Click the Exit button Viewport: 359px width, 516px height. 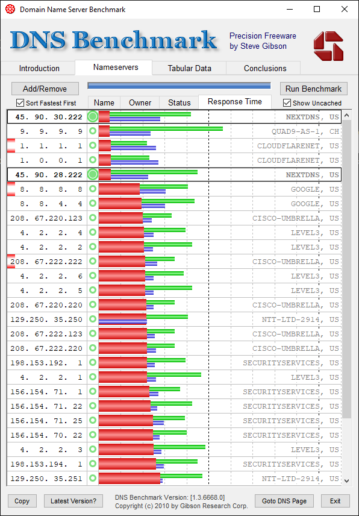(x=335, y=501)
